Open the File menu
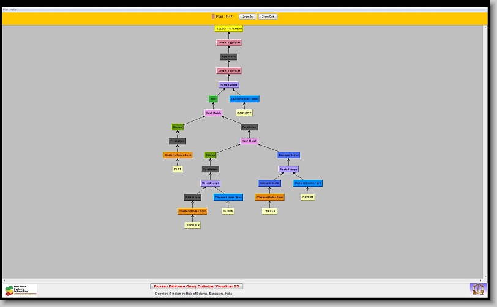Screen dimensions: 497x307 [6, 10]
